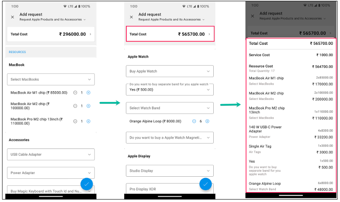Increase Orange Alpine Loop quantity
The image size is (340, 202).
[x=207, y=121]
